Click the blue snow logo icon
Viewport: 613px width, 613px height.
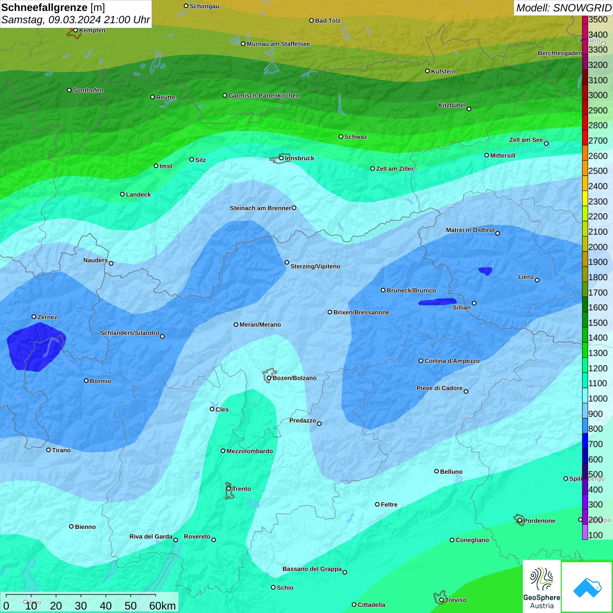587,587
